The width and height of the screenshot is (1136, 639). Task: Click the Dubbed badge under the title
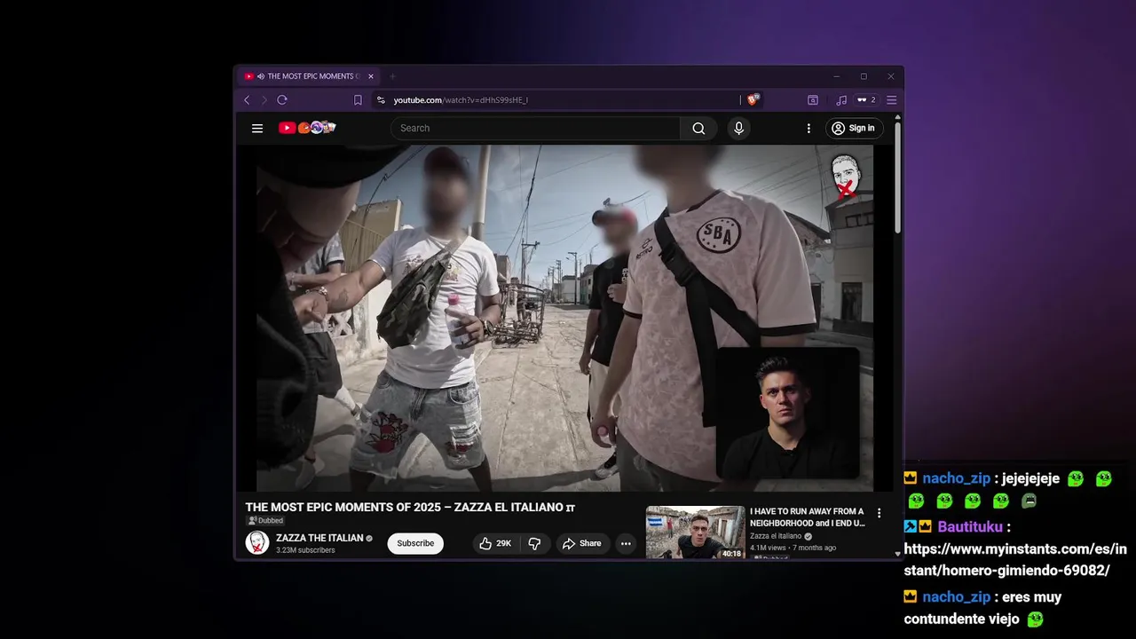[264, 521]
